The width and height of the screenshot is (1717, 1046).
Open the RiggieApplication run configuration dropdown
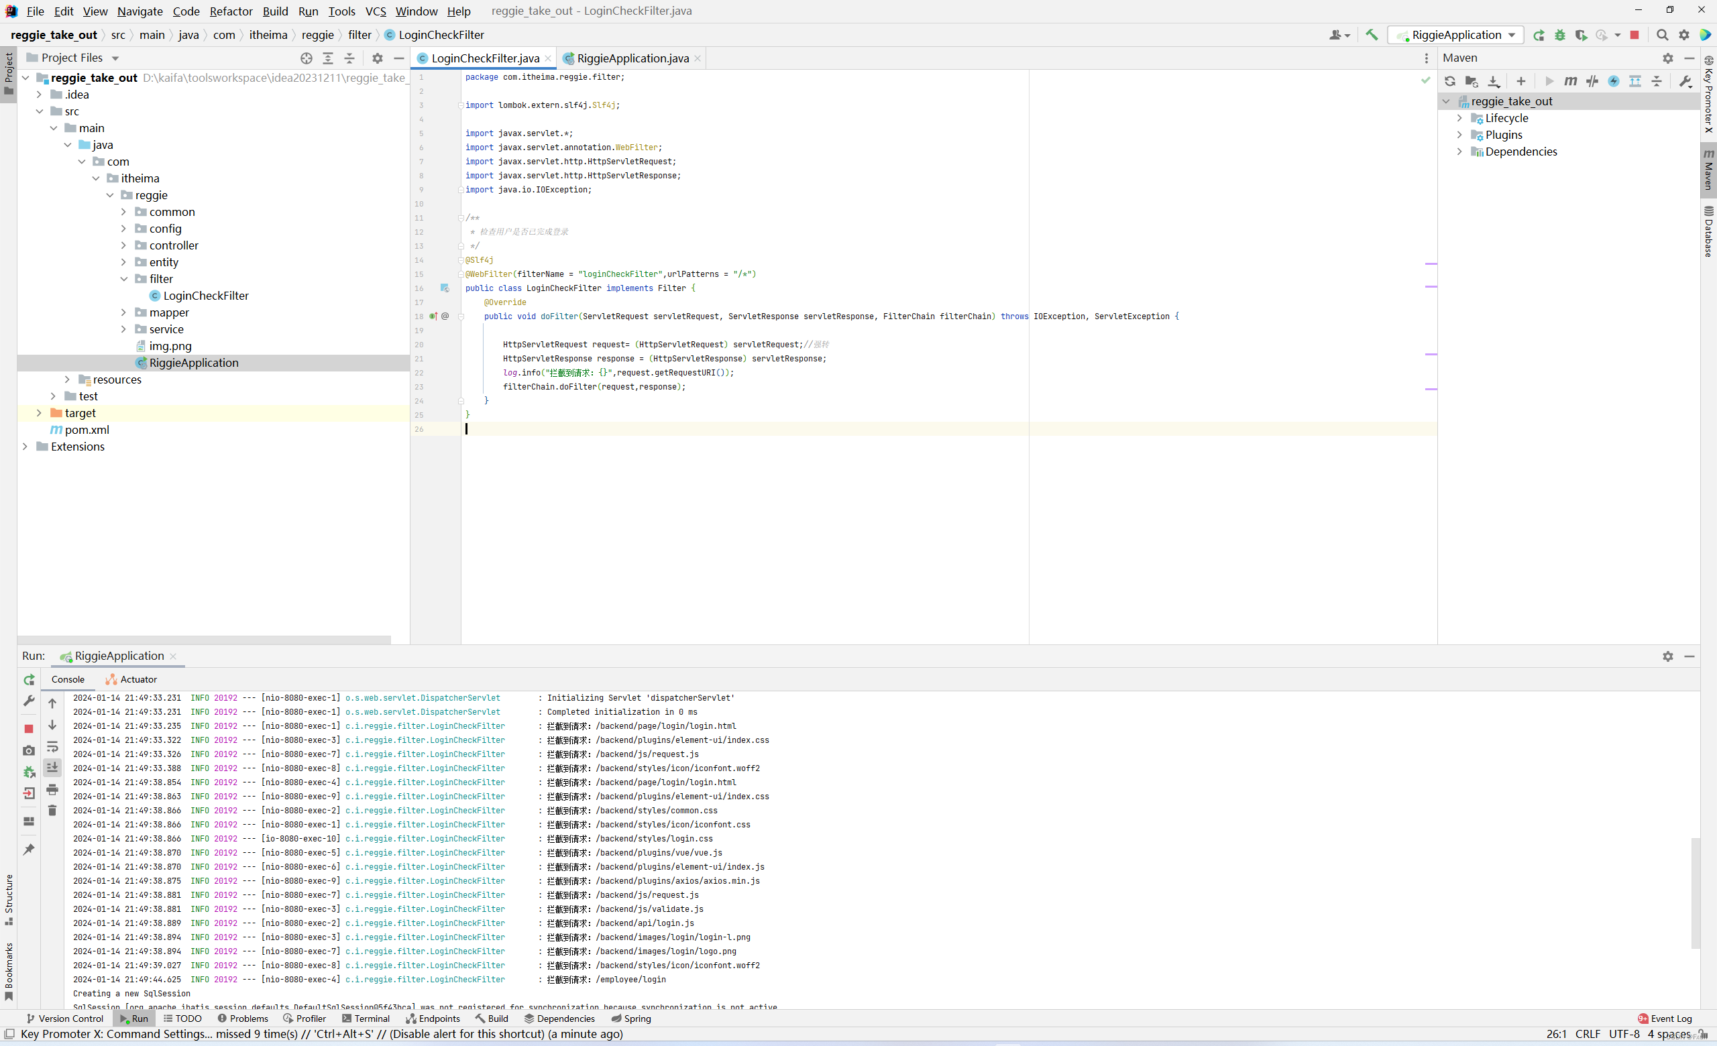coord(1455,35)
